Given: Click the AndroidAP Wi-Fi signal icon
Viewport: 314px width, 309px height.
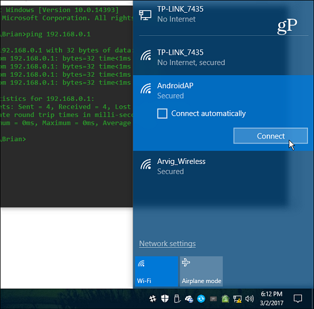Looking at the screenshot, I should (146, 89).
